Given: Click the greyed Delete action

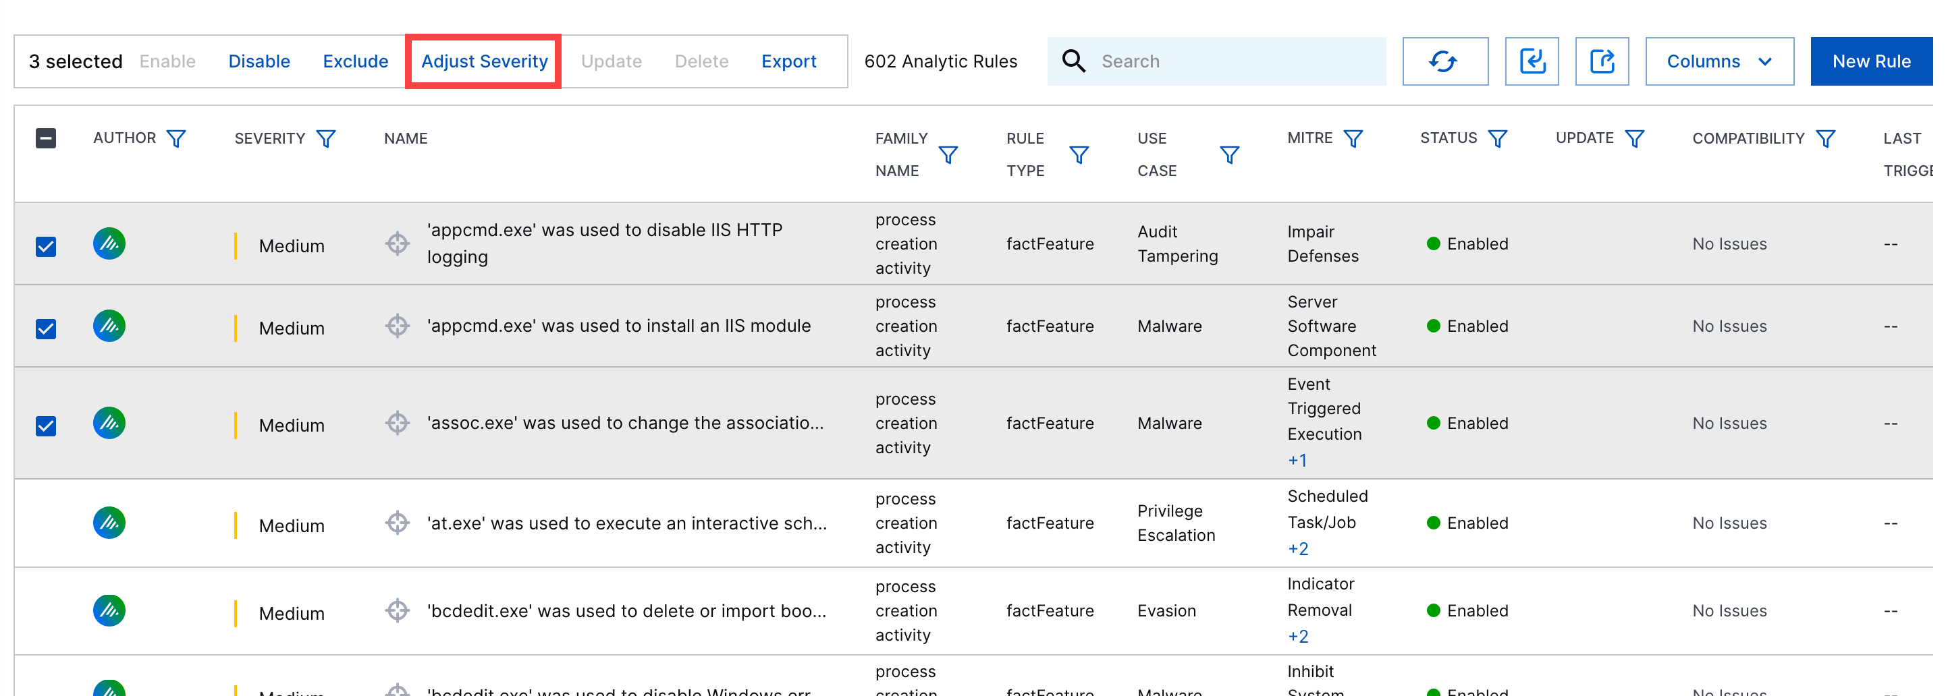Looking at the screenshot, I should click(701, 61).
